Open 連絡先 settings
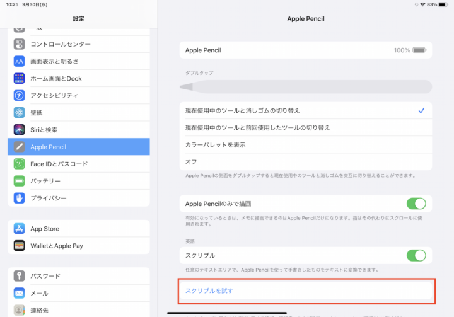454x317 pixels. (79, 310)
